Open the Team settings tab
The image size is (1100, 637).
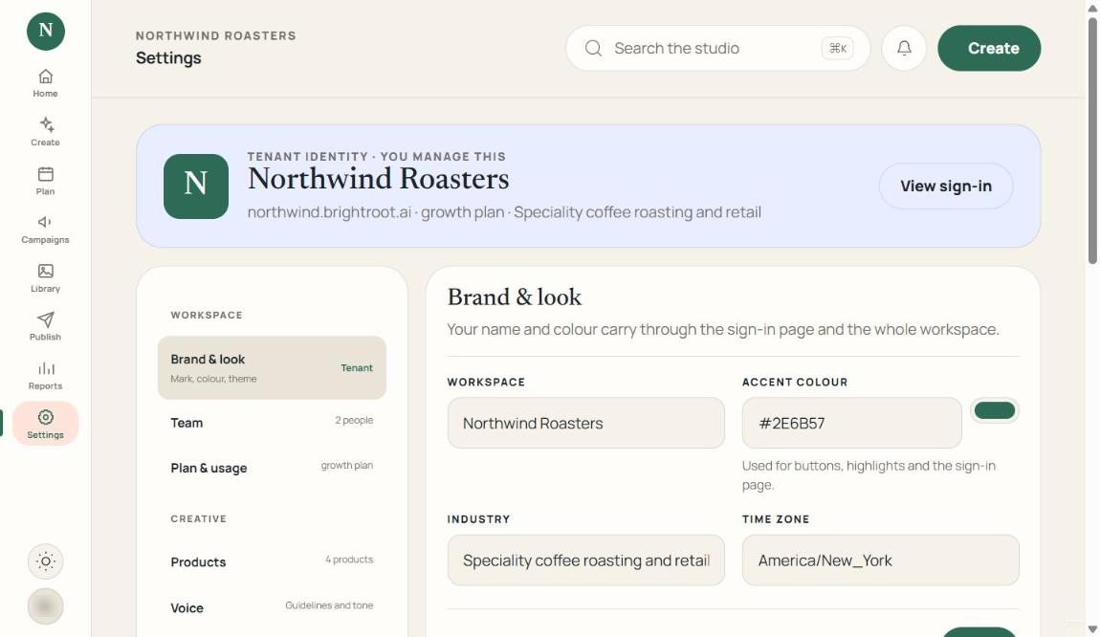coord(272,423)
